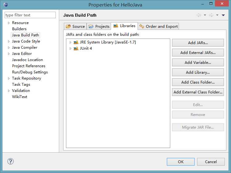This screenshot has height=173, width=231.
Task: Close the Properties for HelloJava dialog
Action: click(x=222, y=3)
